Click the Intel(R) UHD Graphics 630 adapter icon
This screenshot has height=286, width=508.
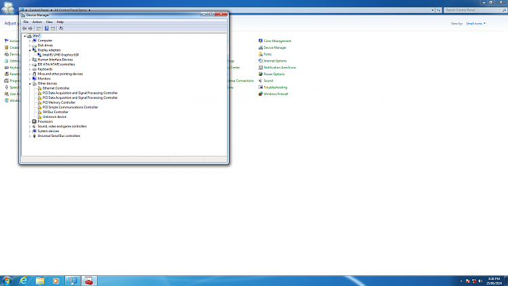coord(39,55)
